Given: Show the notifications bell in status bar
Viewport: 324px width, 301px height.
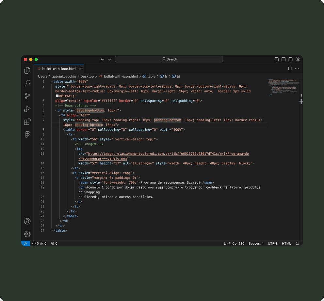Looking at the screenshot, I should tap(297, 244).
